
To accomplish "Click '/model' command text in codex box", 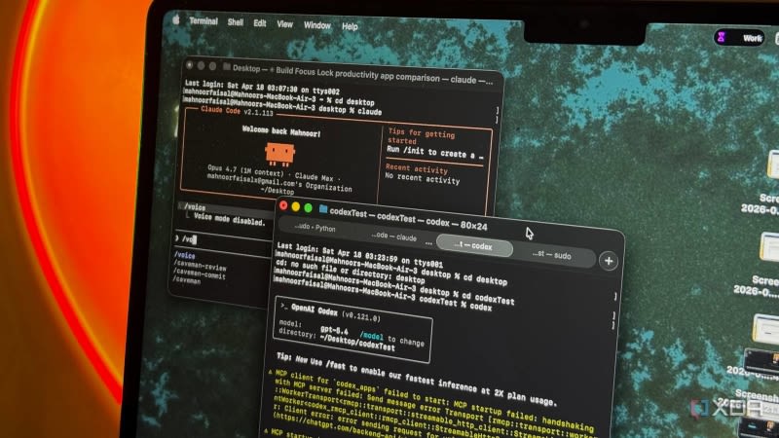I will [x=371, y=336].
